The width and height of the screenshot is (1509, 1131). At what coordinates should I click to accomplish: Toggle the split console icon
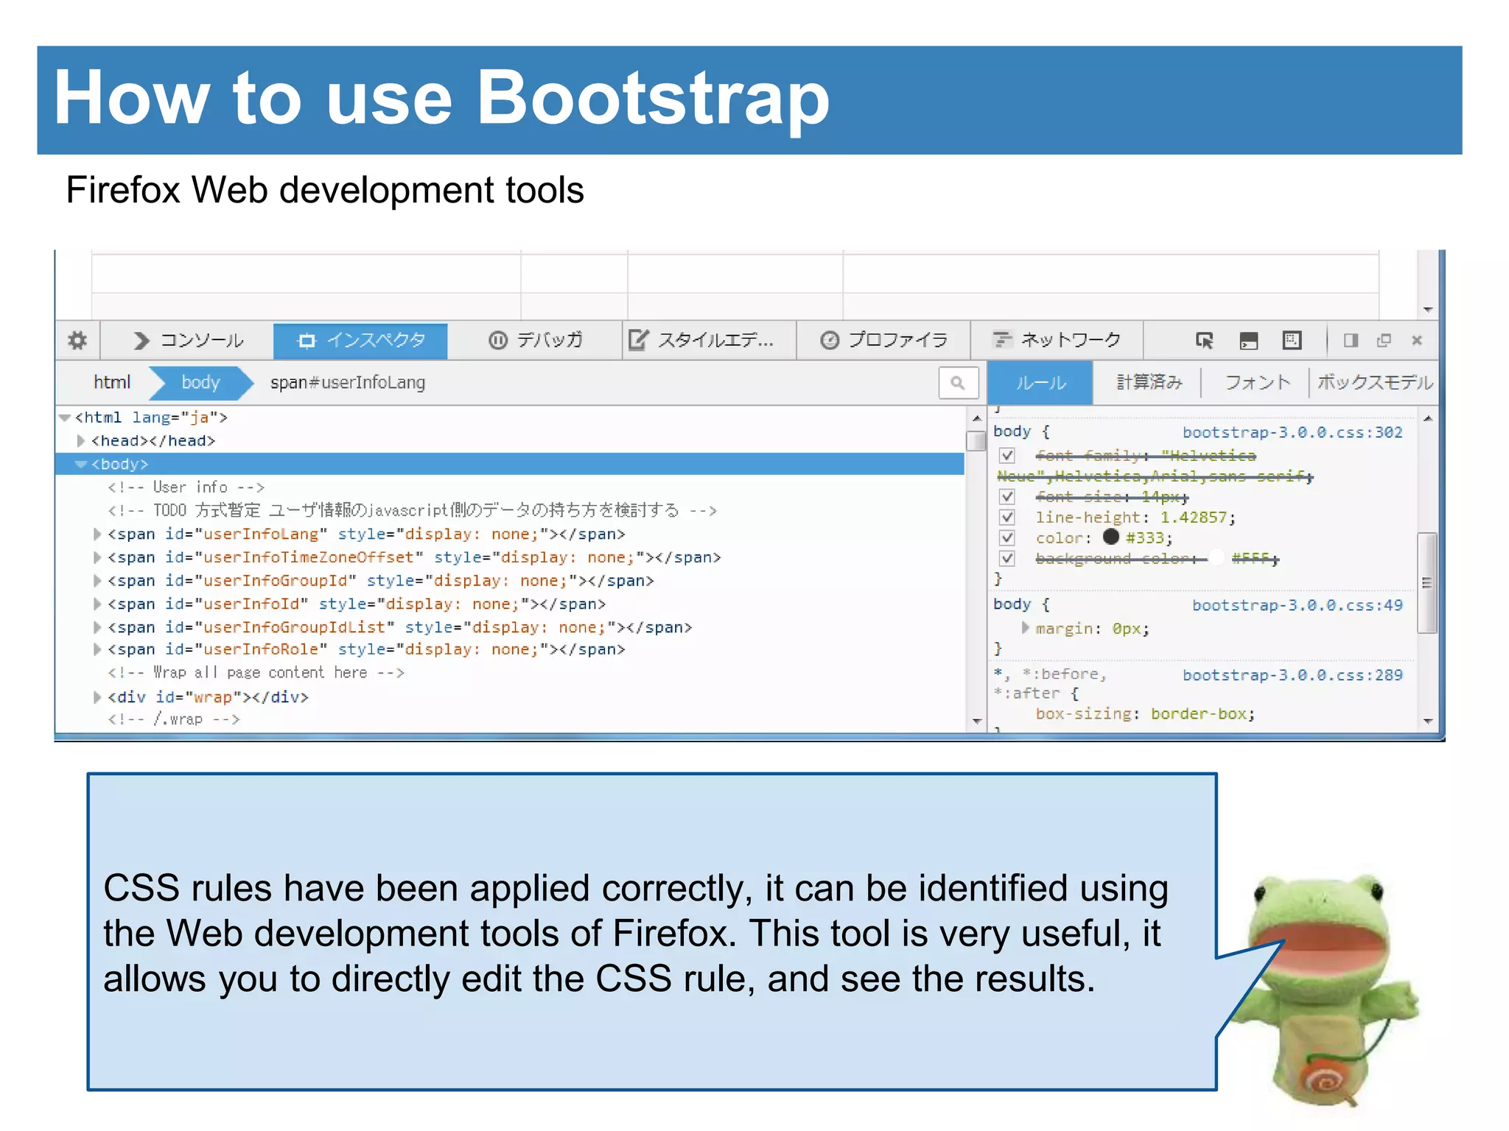click(1248, 340)
